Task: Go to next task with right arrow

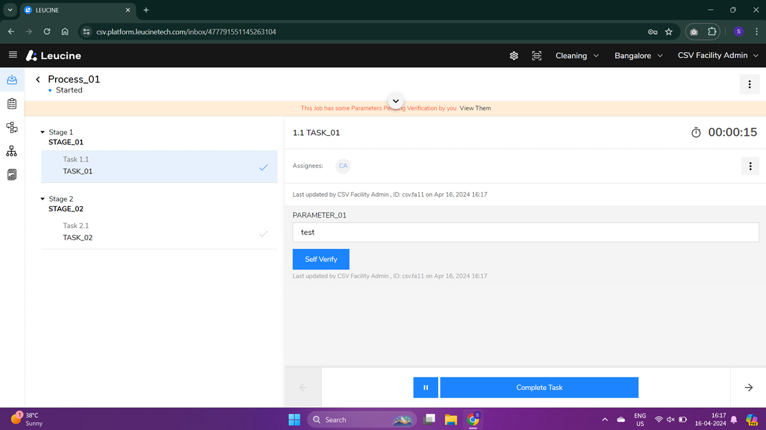Action: click(749, 388)
